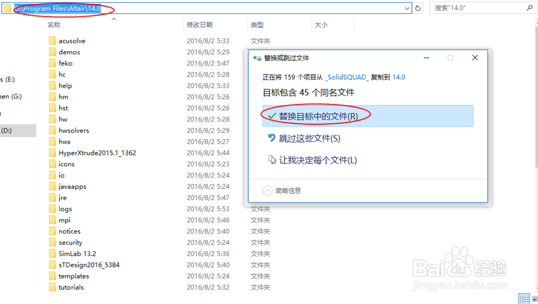538x304 pixels.
Task: Click hwsolvers folder icon
Action: [x=52, y=130]
